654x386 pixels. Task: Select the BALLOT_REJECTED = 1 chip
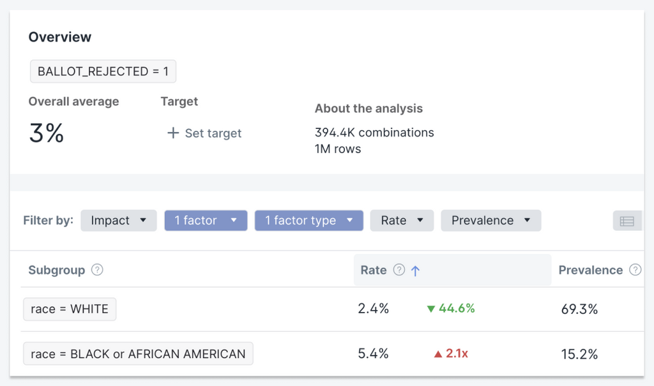(103, 71)
